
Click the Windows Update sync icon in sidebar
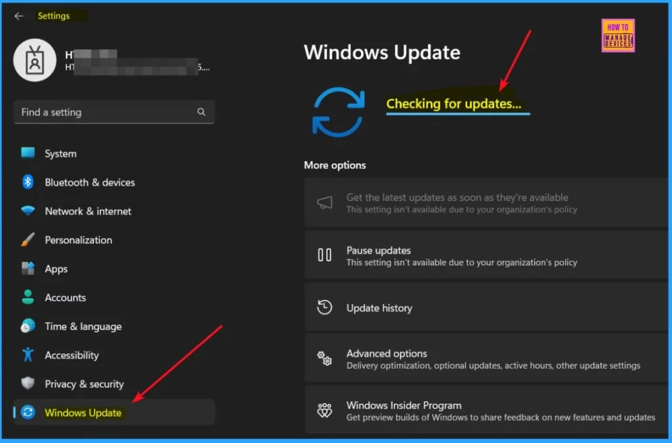click(28, 412)
